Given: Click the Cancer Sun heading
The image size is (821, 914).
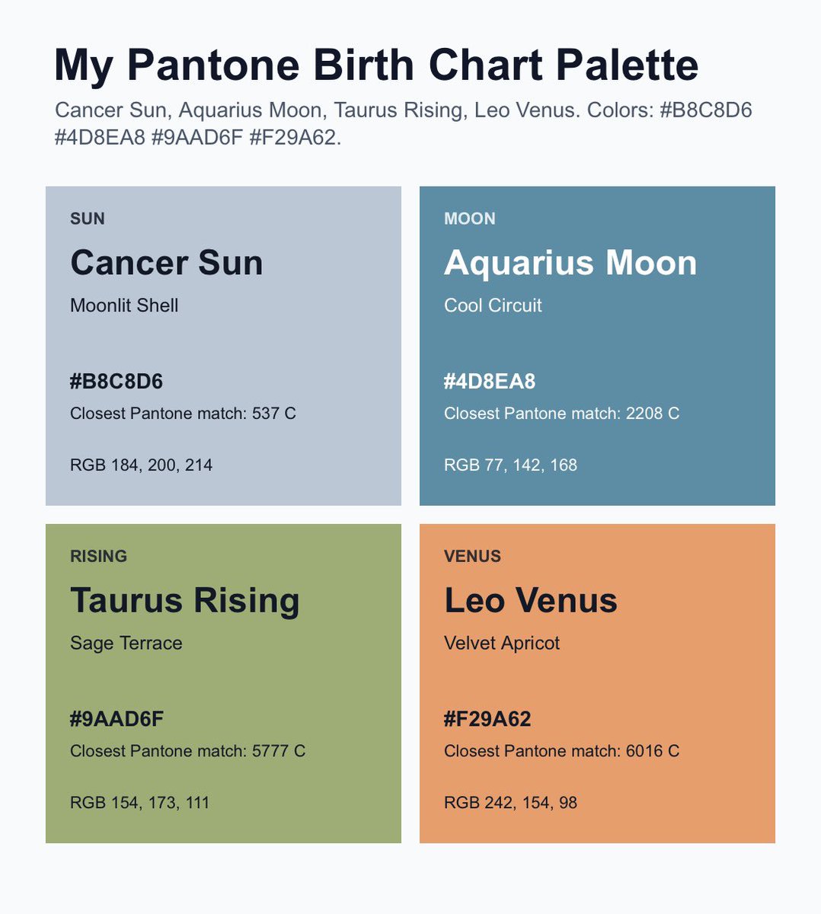Looking at the screenshot, I should pos(167,263).
